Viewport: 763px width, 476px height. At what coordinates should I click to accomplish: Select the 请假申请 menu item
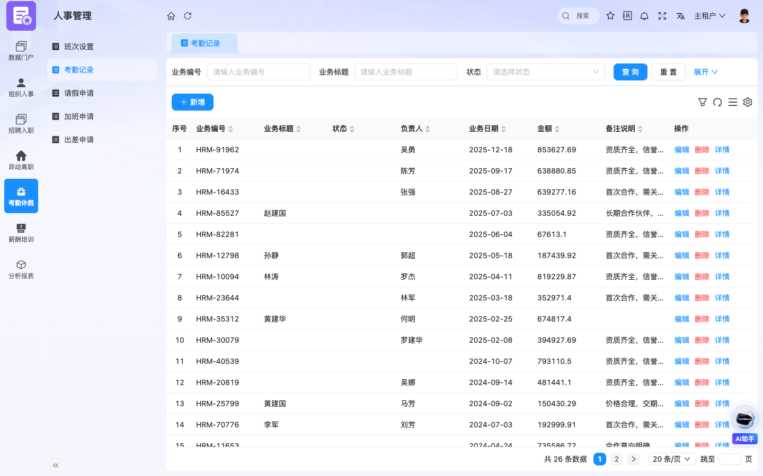tap(102, 93)
